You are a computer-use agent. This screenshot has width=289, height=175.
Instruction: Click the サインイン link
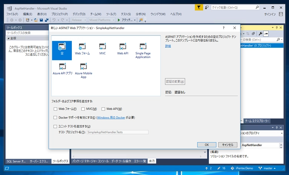click(270, 14)
